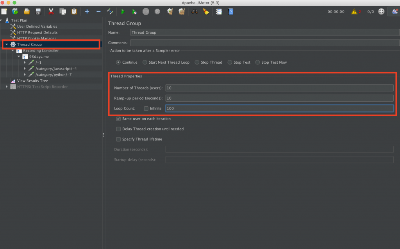Collapse the Recording Controller arrow
Viewport: 400px width, 249px height.
coord(13,50)
